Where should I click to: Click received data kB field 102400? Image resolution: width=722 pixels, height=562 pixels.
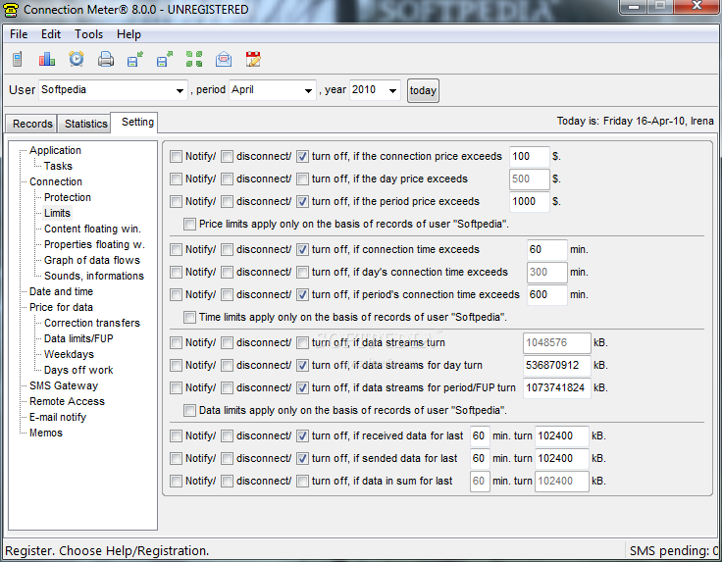[562, 435]
